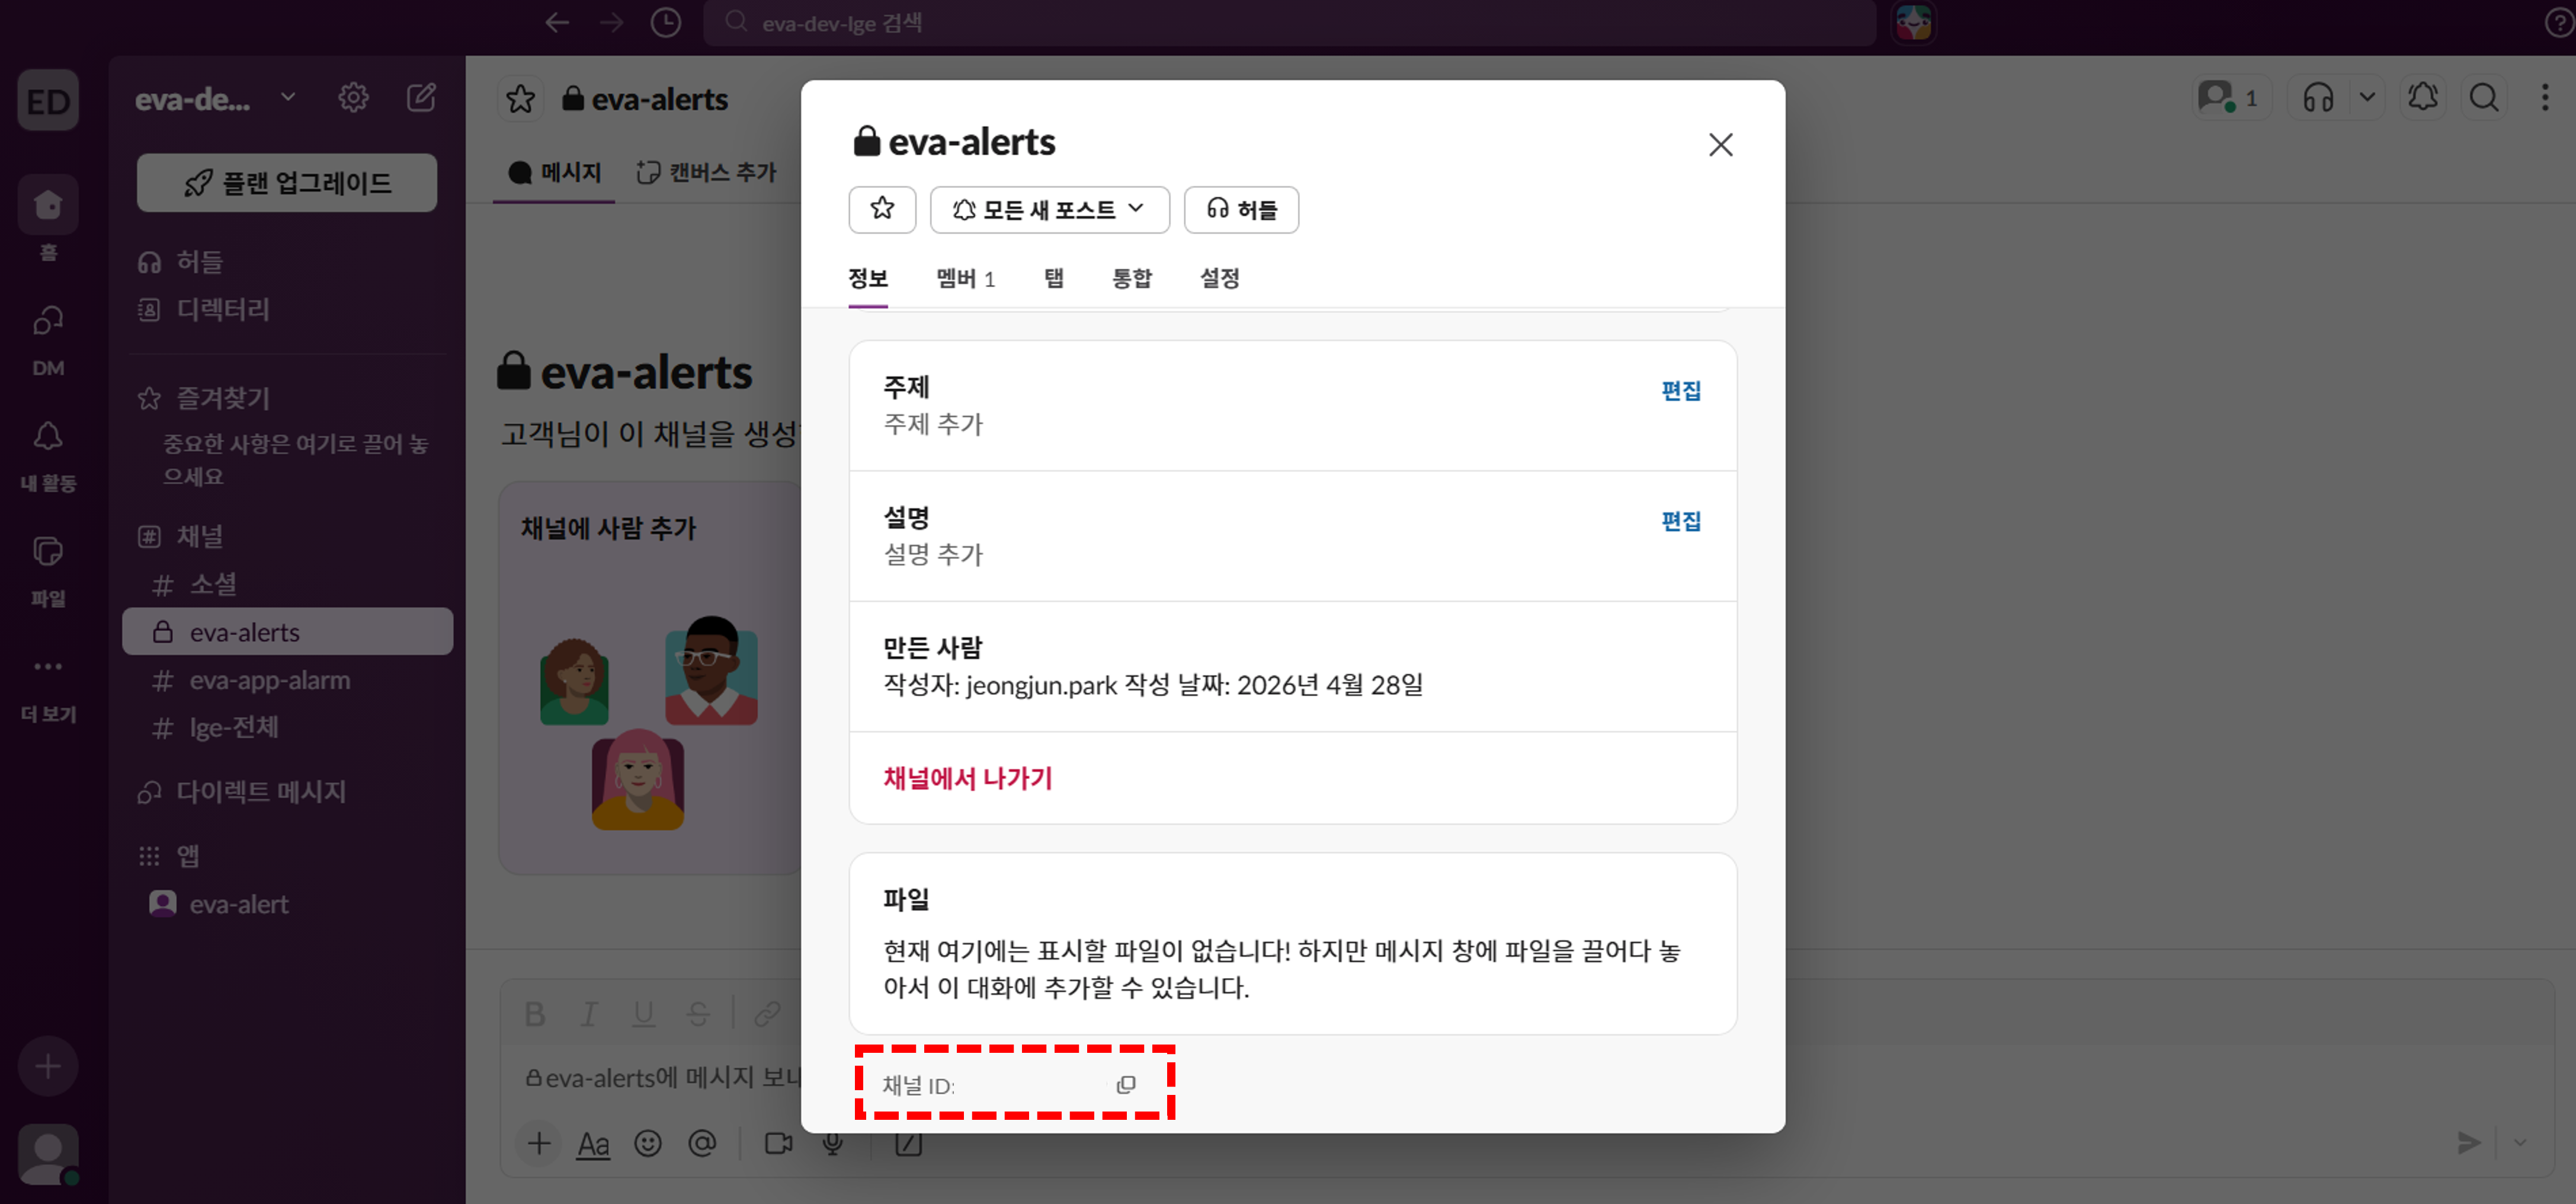
Task: Open the 탭 tab in the dialog
Action: pos(1054,278)
